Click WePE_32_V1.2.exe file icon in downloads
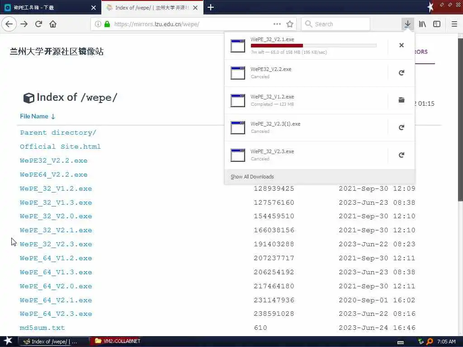Viewport: 463px width, 347px height. coord(238,100)
